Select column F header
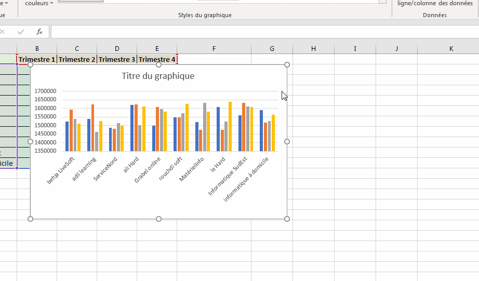The width and height of the screenshot is (479, 281). 214,48
